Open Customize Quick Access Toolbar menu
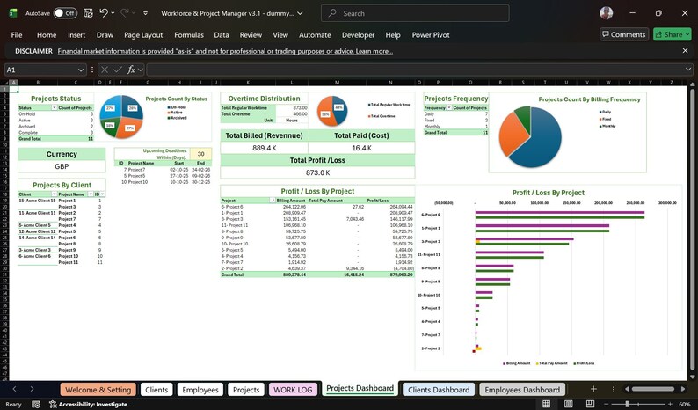The image size is (698, 410). [146, 13]
